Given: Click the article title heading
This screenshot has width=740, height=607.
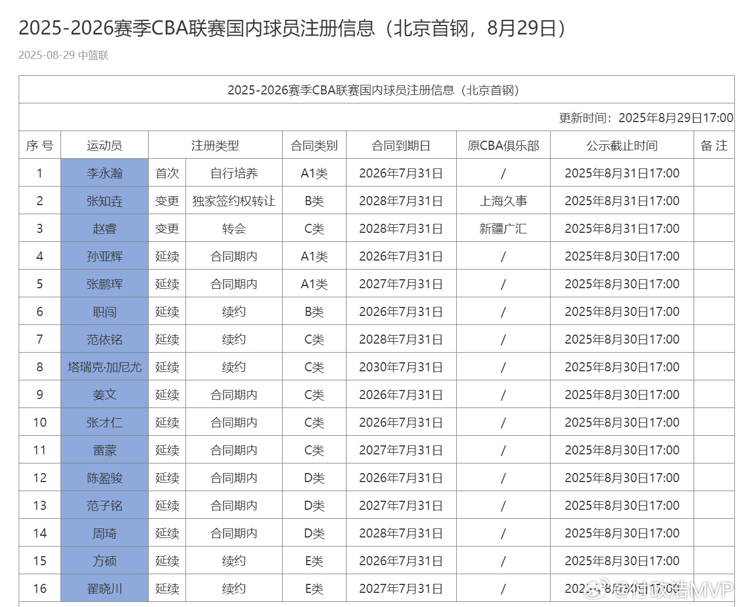Looking at the screenshot, I should point(292,28).
